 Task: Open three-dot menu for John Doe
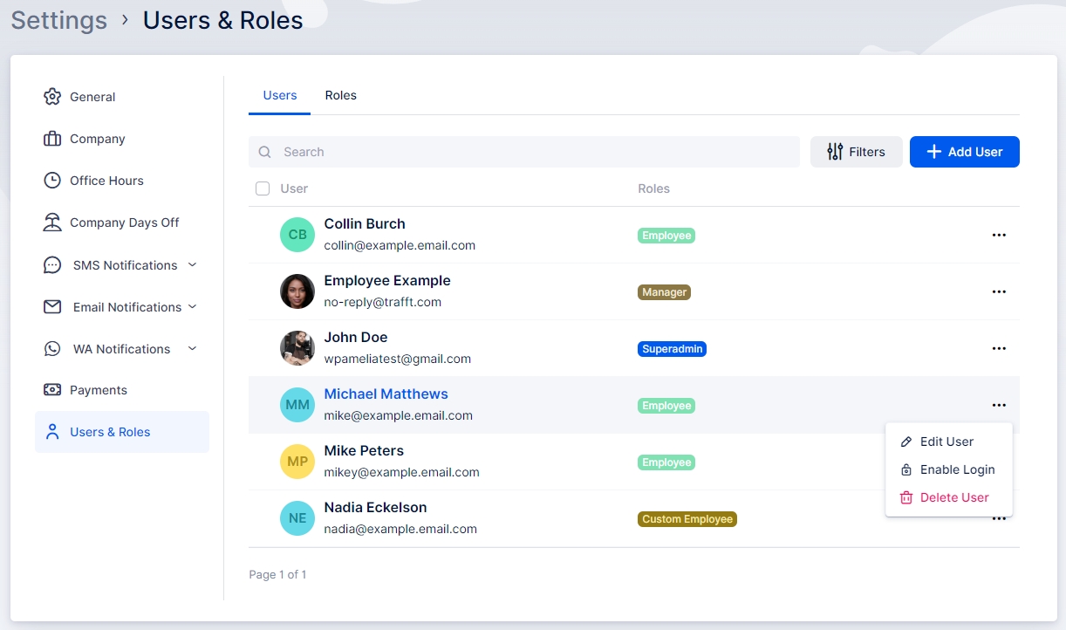click(x=999, y=348)
